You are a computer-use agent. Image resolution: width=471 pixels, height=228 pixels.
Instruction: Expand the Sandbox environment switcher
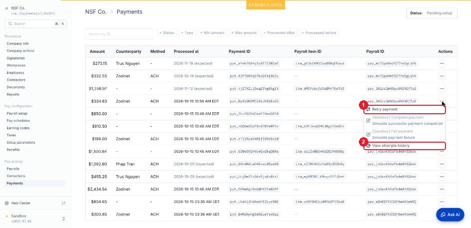[64, 219]
